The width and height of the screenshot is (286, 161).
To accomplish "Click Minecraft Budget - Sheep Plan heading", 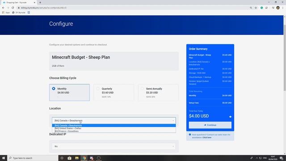I will pos(81,57).
